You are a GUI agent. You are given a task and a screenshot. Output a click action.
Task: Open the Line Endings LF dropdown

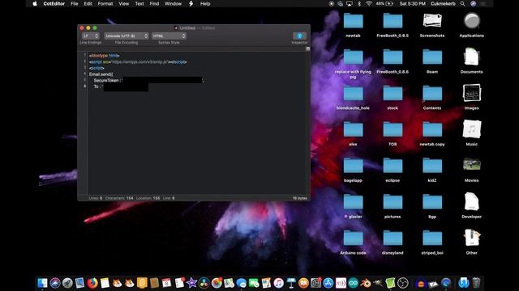[x=90, y=36]
